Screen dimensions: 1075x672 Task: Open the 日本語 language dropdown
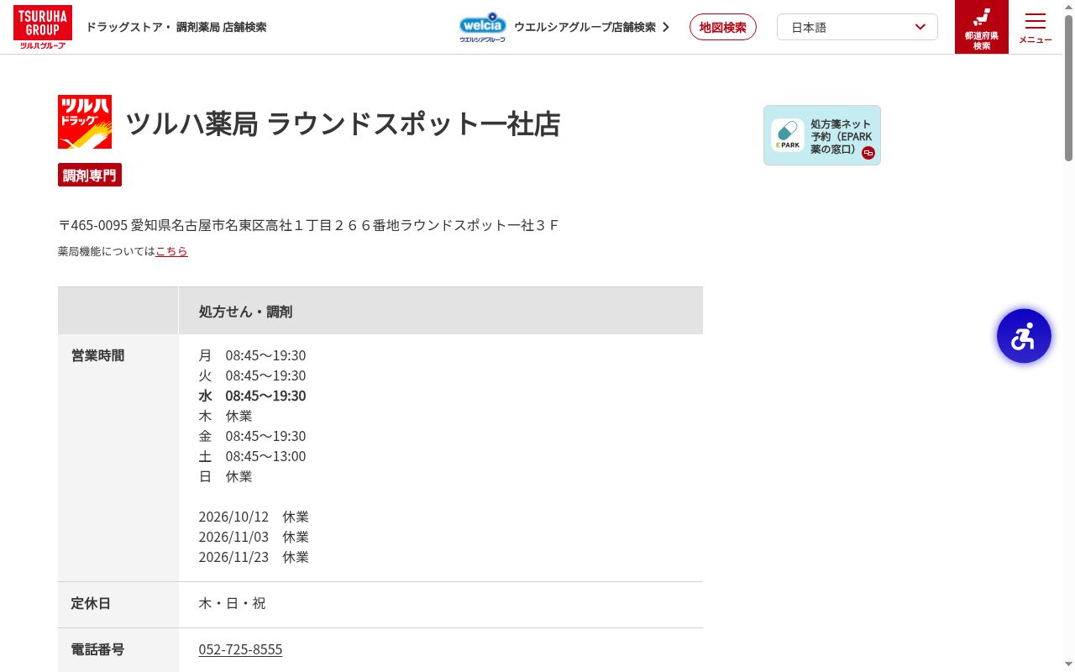857,27
